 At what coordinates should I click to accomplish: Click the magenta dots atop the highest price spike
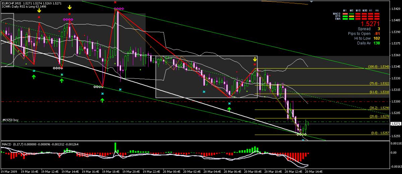[119, 8]
